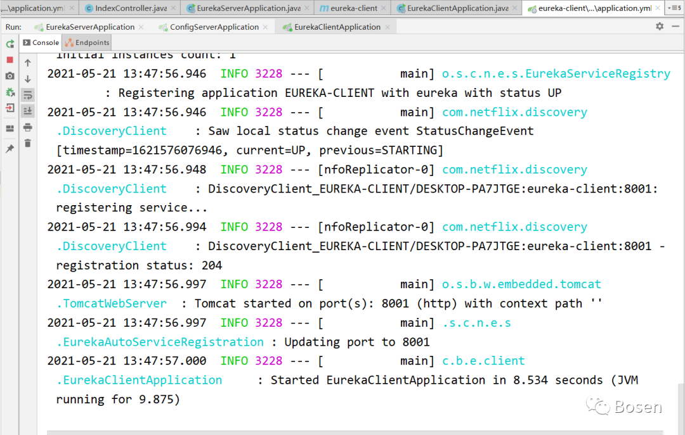Click the o.s.c.n.e.s.EurekaServiceRegistry logger name
685x435 pixels.
coord(556,73)
